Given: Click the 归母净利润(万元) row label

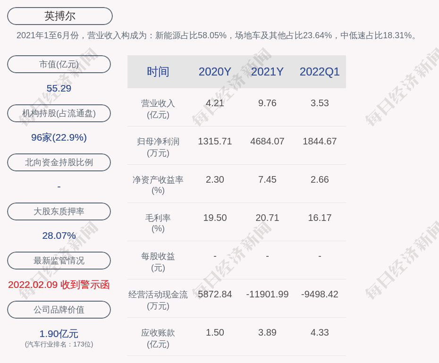Looking at the screenshot, I should pyautogui.click(x=158, y=147).
